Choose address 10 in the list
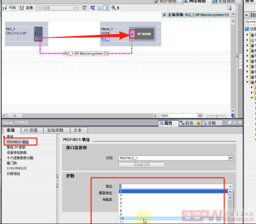This screenshot has height=224, width=256. [x=173, y=218]
